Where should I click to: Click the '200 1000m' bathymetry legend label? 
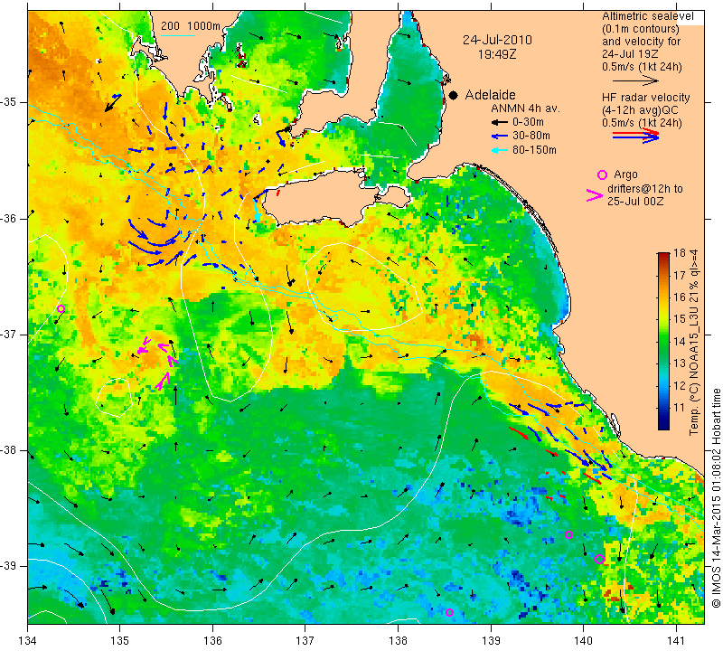191,26
